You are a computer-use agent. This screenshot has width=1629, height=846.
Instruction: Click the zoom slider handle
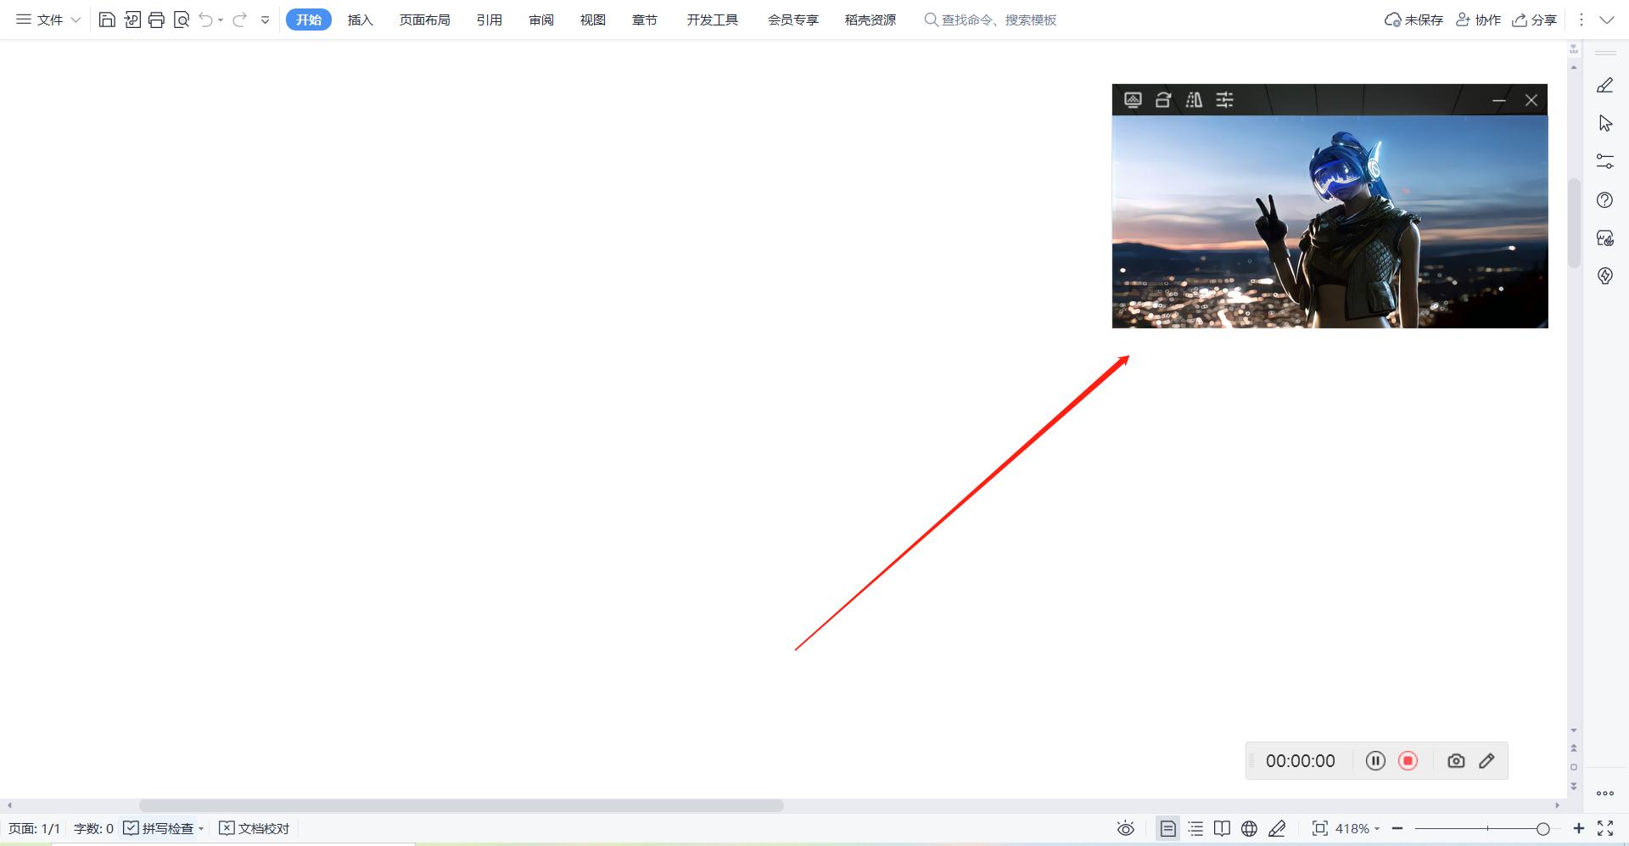pos(1542,828)
